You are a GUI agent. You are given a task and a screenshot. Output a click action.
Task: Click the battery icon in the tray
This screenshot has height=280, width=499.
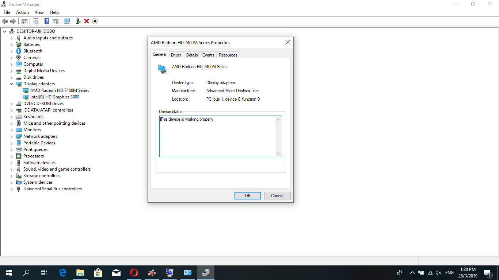coord(421,273)
